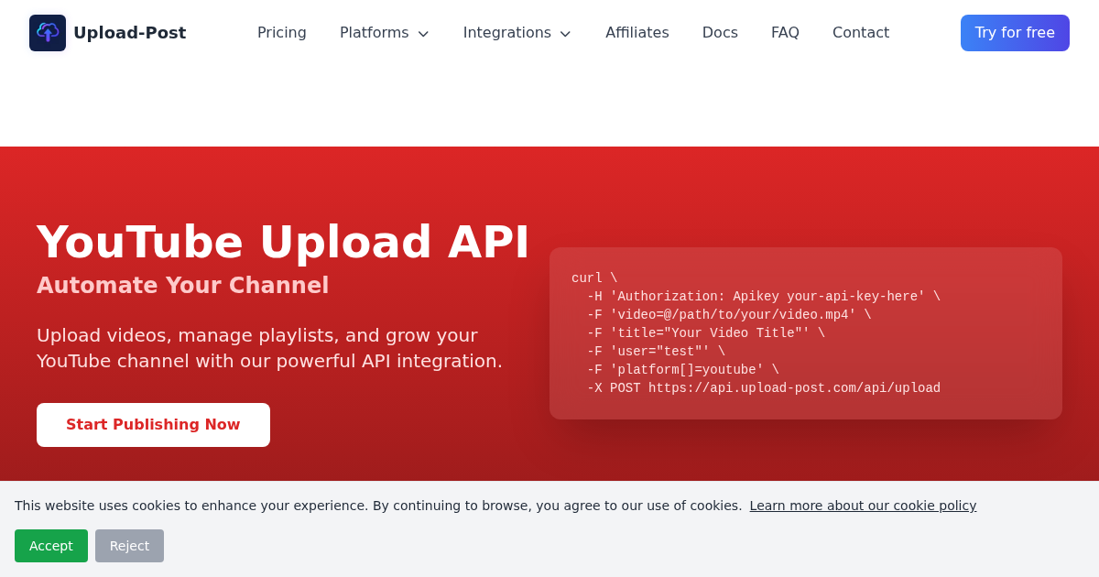
Task: Click the Automate Your Channel subtitle
Action: 182,285
